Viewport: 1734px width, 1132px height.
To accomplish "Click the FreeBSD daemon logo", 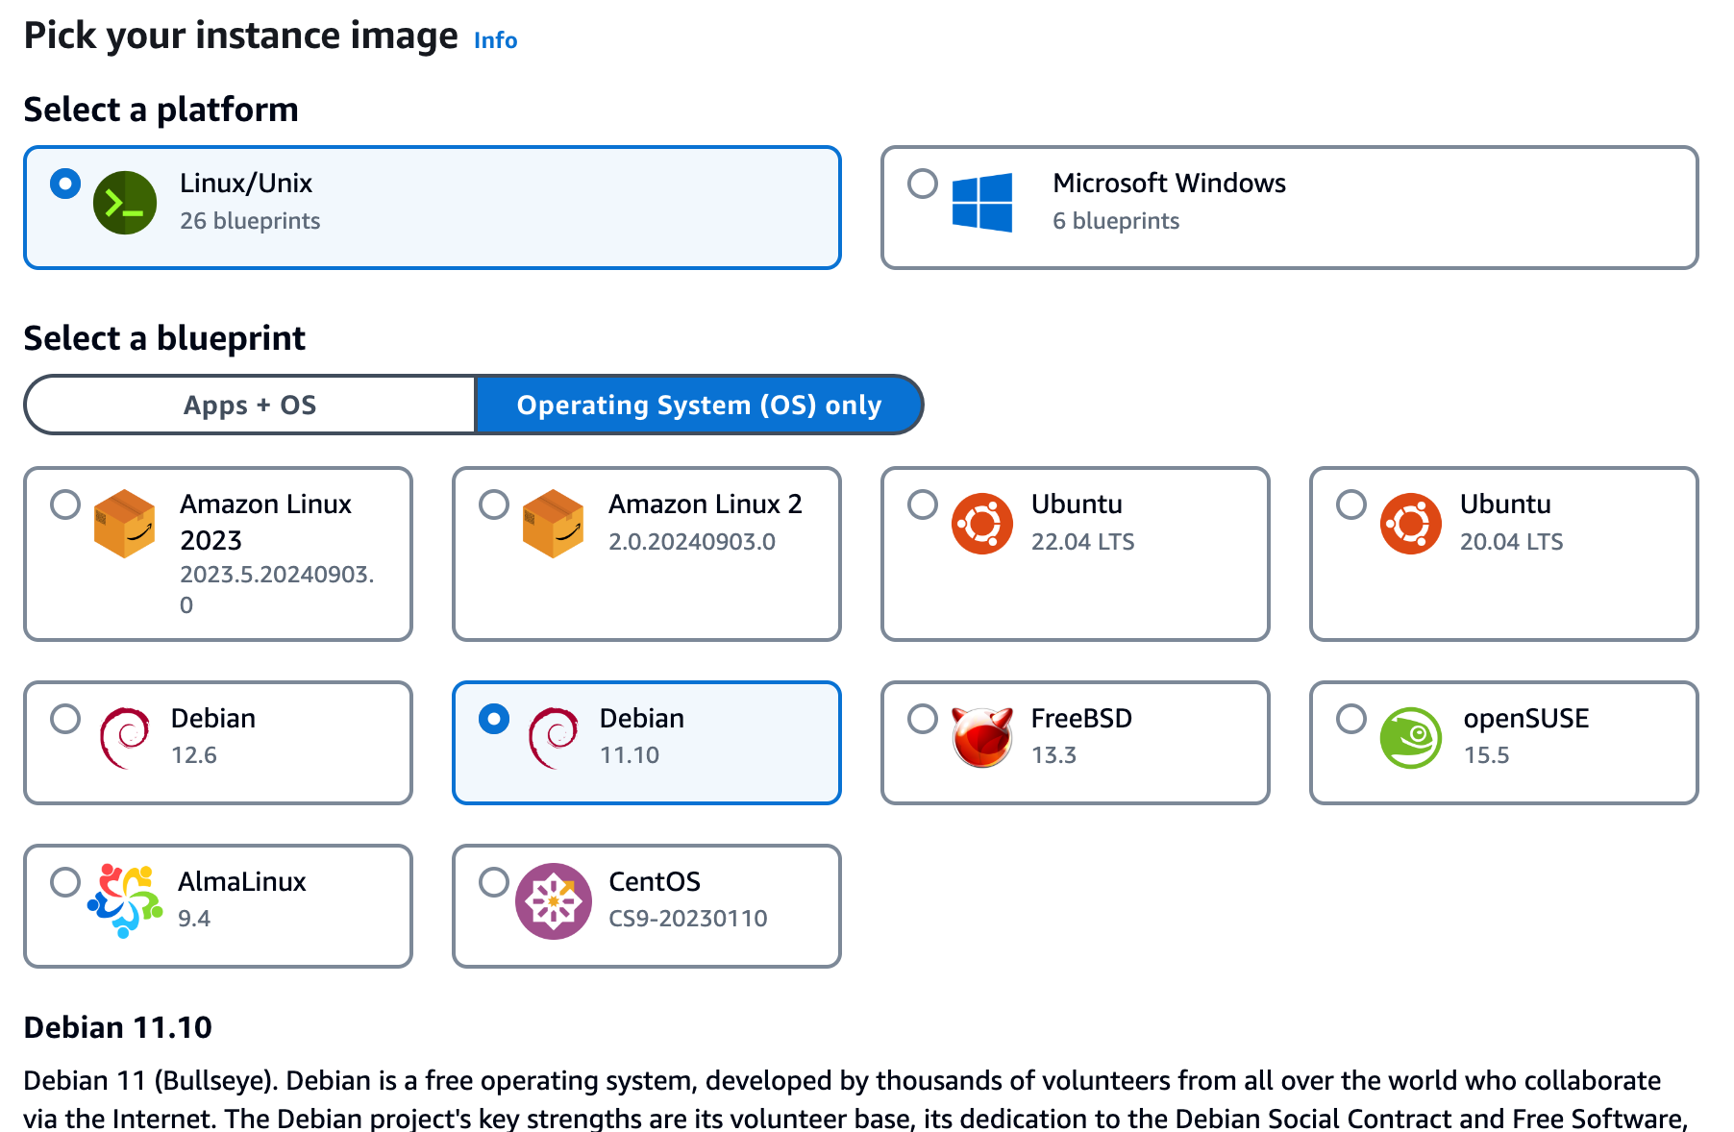I will coord(981,738).
